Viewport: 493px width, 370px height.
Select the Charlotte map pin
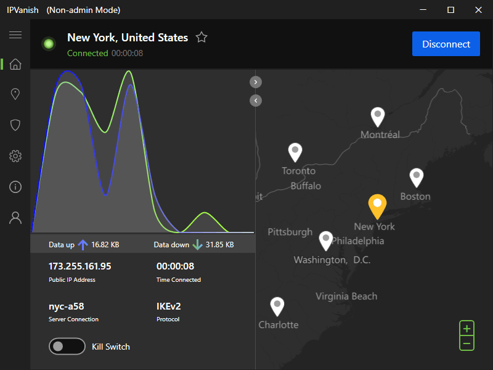pyautogui.click(x=278, y=306)
